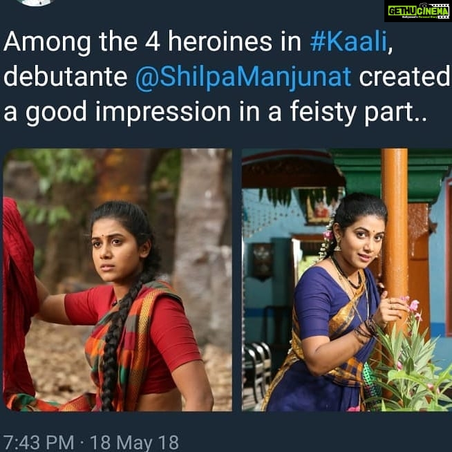452x452 pixels.
Task: Click the green CINEMA logo word
Action: tap(433, 11)
